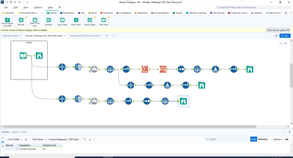
Task: Open the Help menu
Action: point(50,7)
